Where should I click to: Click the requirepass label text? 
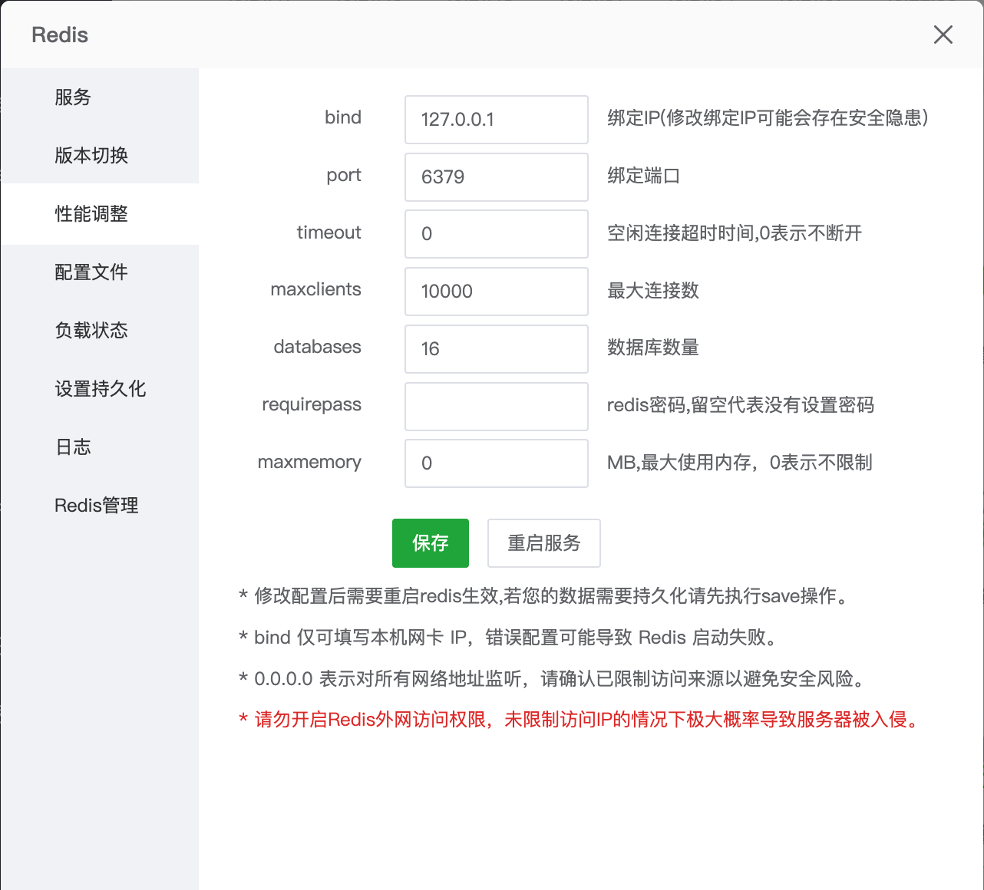[x=312, y=405]
